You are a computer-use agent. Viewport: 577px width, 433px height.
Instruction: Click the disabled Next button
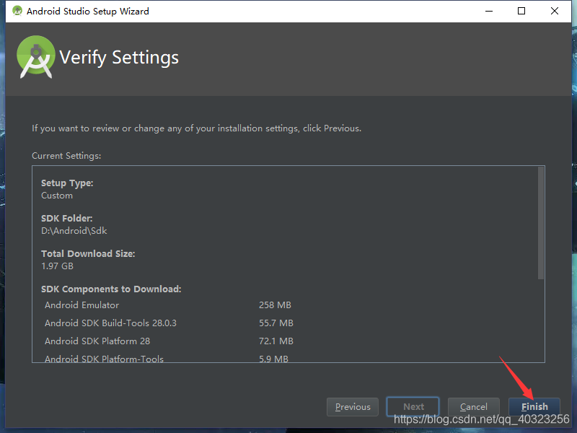coord(413,407)
